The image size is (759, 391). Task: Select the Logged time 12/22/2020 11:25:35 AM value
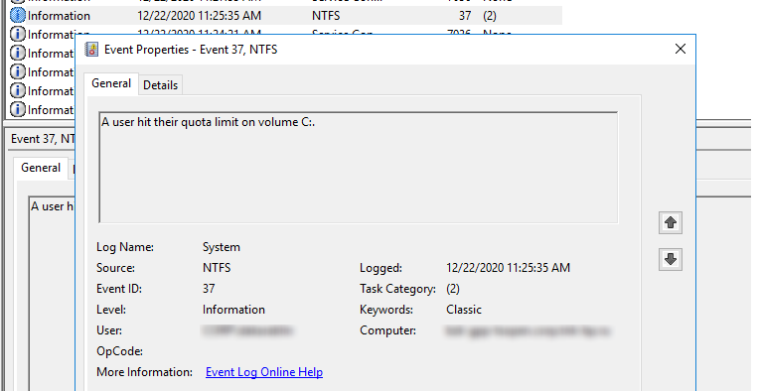[508, 268]
